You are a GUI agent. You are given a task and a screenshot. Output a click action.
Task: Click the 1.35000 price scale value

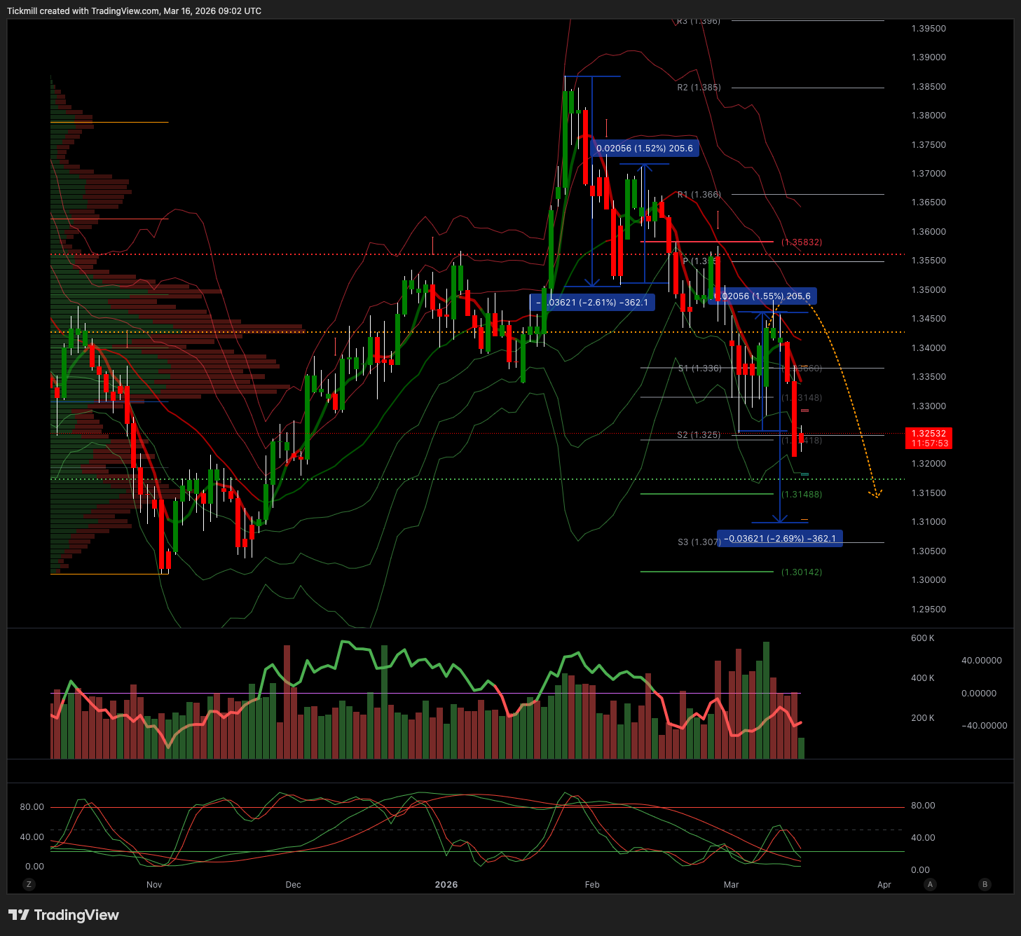929,290
